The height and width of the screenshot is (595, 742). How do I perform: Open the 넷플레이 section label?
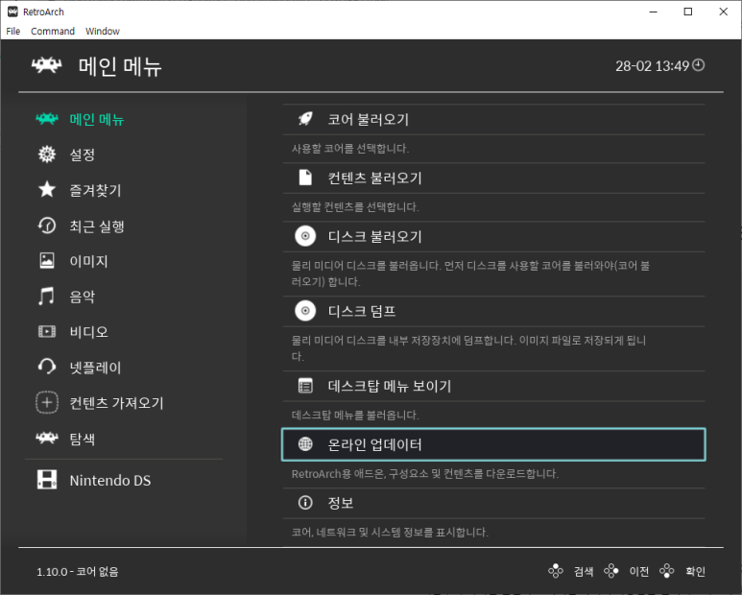click(96, 368)
